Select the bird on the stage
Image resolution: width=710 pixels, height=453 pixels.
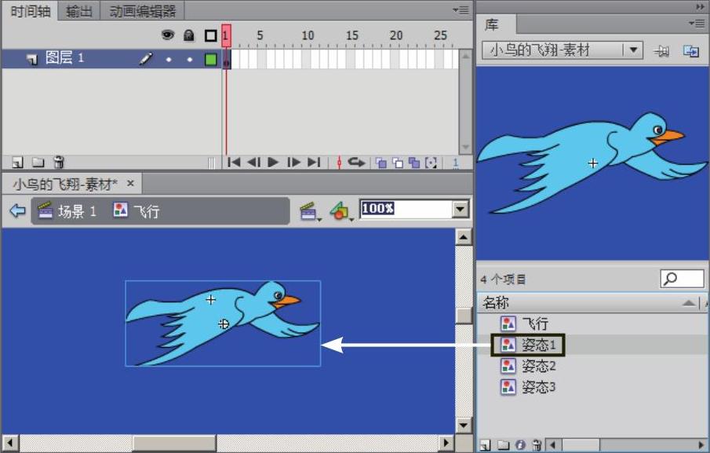coord(223,323)
